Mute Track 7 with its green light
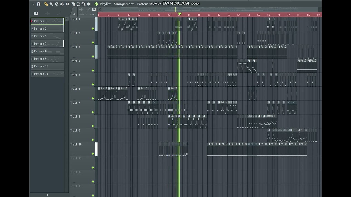This screenshot has width=351, height=197. [x=93, y=112]
